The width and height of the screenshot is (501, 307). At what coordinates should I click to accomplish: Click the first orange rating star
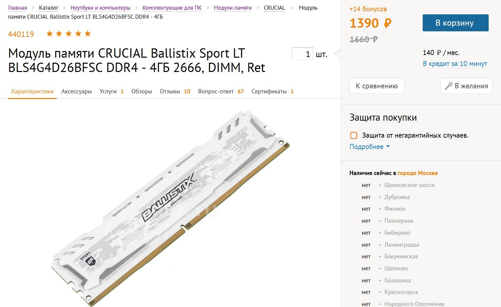click(x=50, y=34)
